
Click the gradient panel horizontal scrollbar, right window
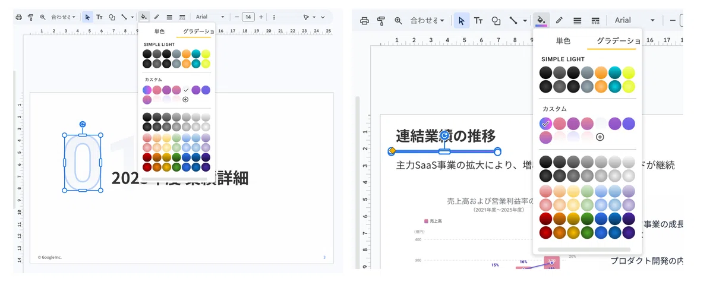point(583,249)
